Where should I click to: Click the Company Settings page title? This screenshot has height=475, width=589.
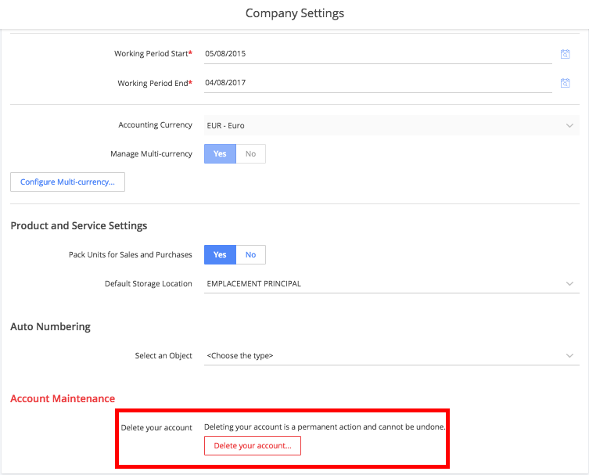[294, 13]
